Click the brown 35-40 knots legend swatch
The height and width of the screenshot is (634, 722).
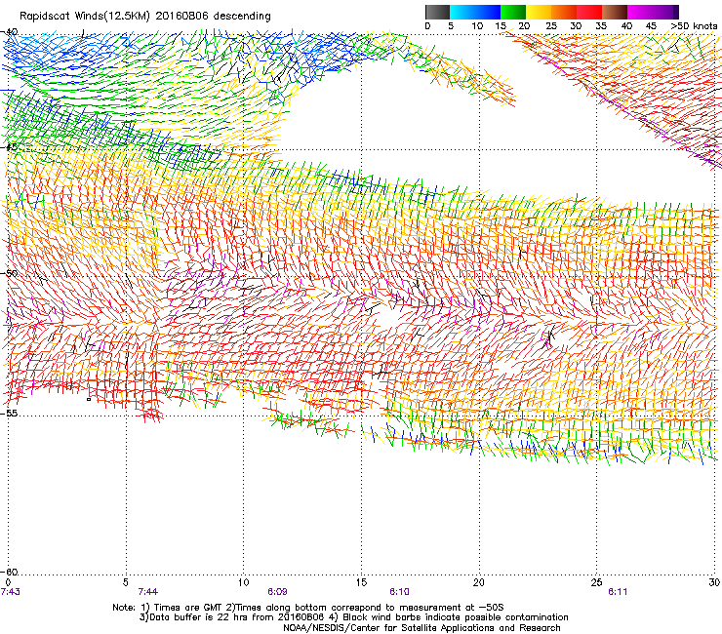(615, 12)
